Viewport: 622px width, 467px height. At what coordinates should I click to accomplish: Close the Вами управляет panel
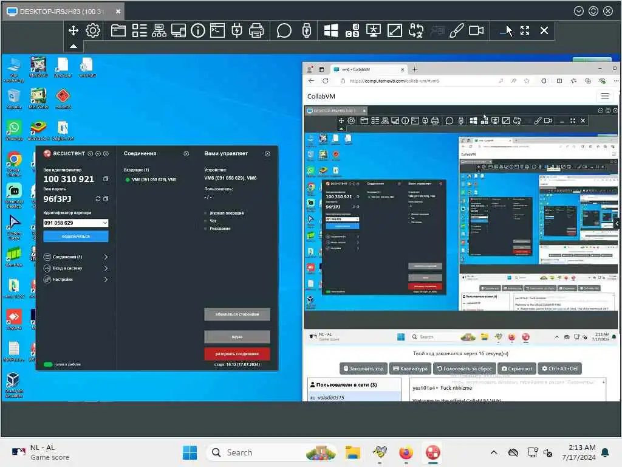coord(267,153)
